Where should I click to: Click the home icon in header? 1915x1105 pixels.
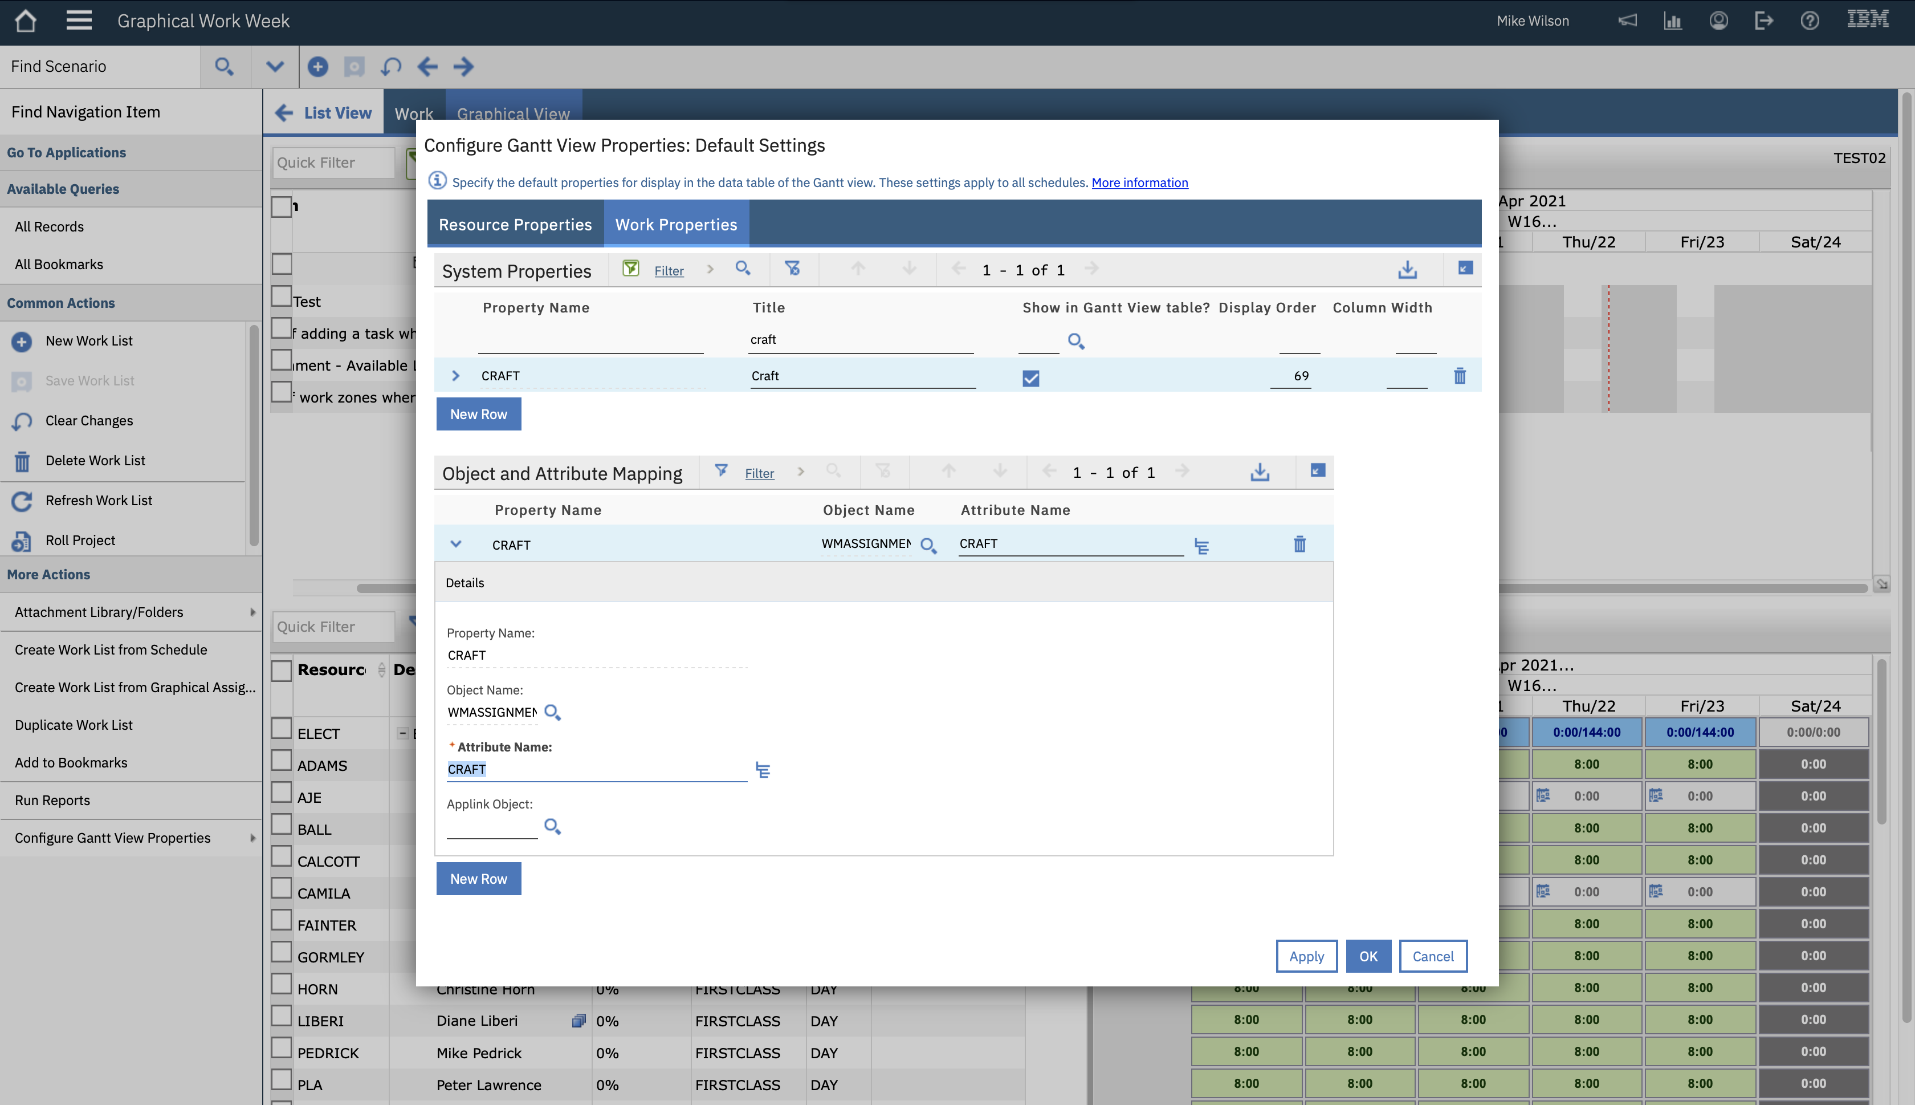click(25, 21)
